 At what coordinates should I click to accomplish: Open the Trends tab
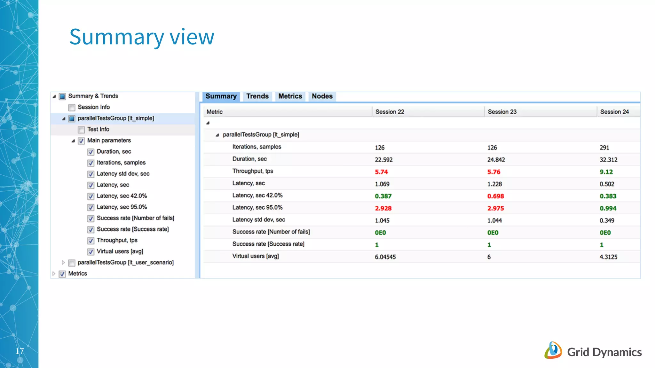(257, 96)
